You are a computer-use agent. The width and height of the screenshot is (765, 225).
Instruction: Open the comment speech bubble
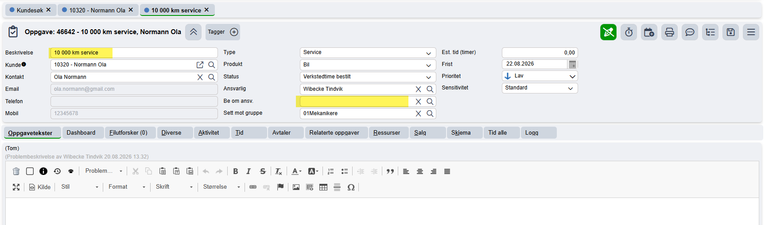pyautogui.click(x=690, y=32)
